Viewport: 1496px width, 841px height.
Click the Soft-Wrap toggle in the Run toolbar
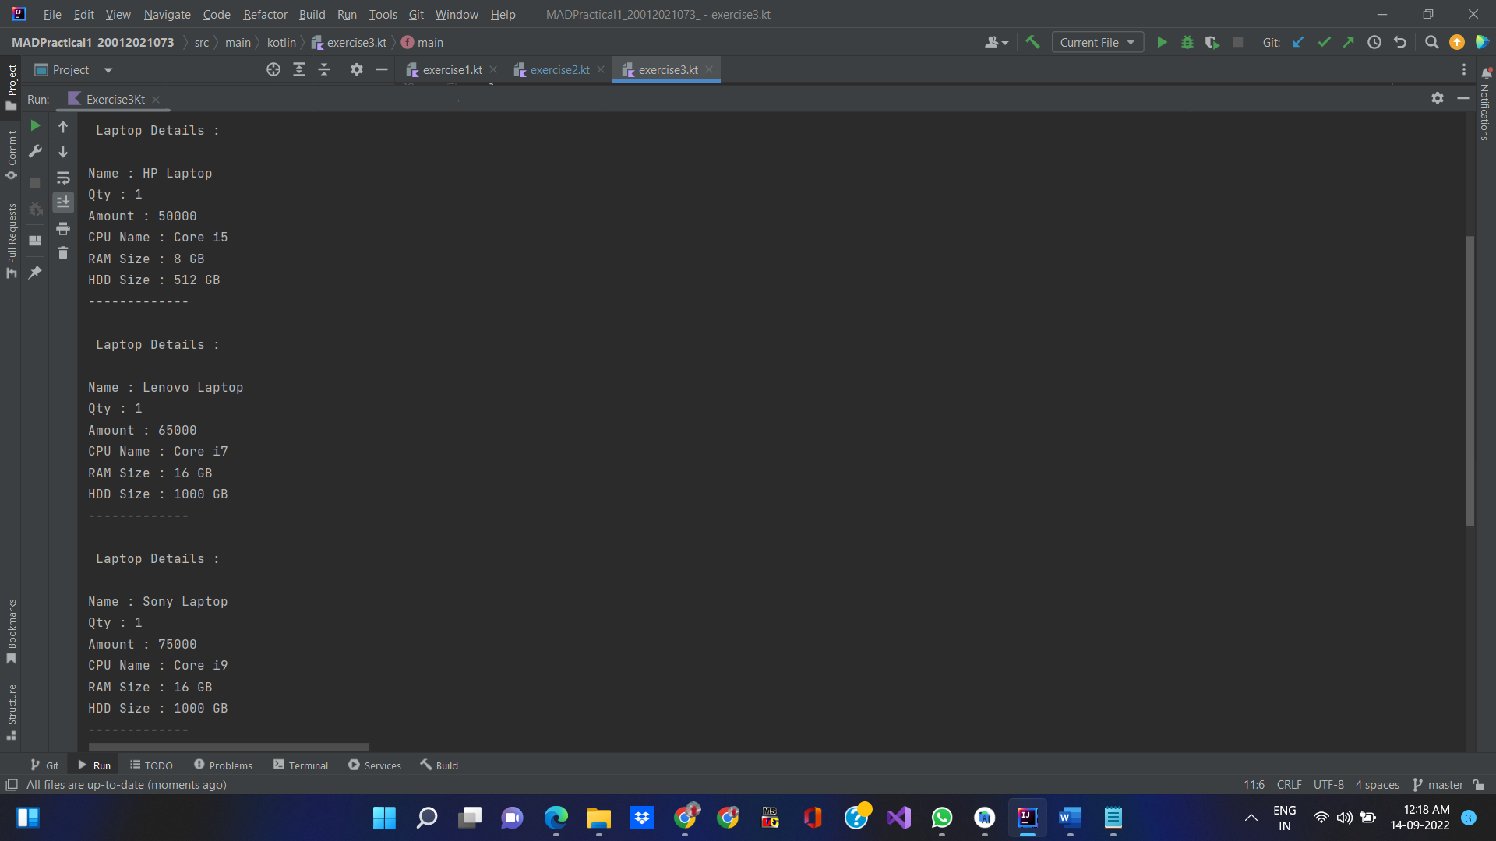(63, 178)
